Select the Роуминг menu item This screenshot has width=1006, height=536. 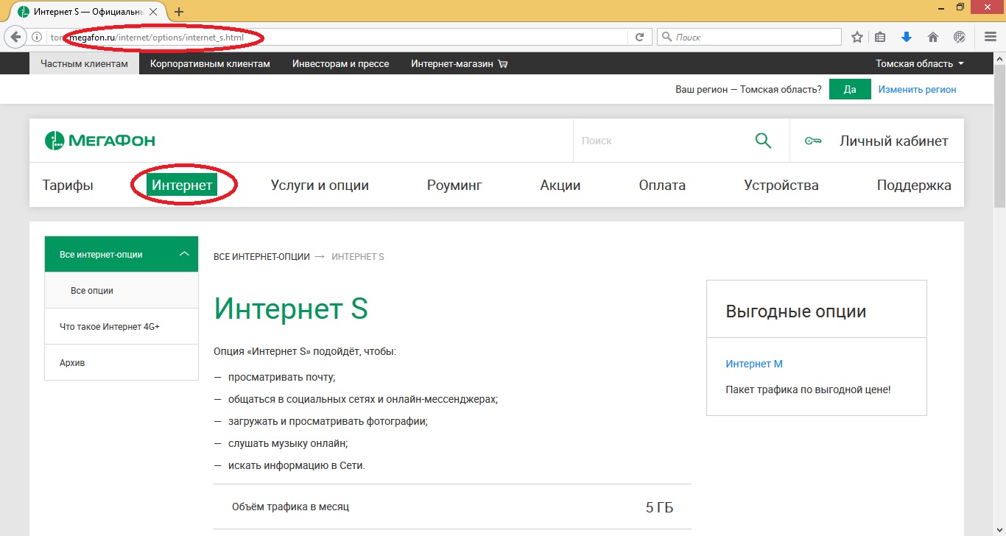[454, 185]
